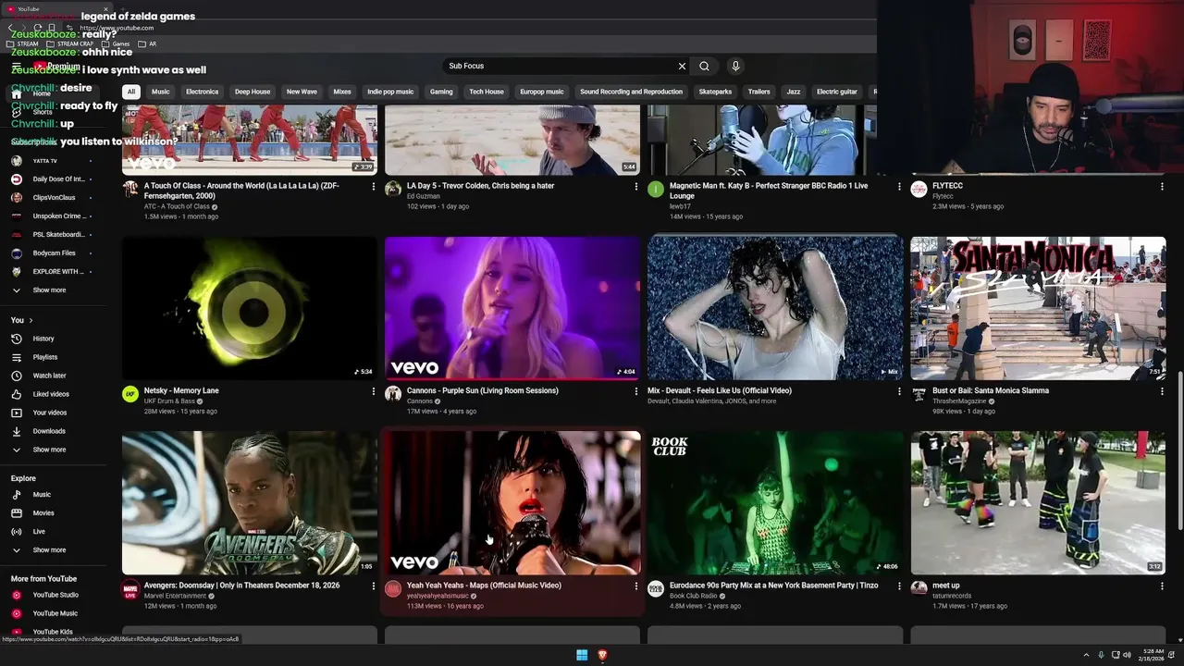Screen dimensions: 1184x666
Task: Play the Santa Monica Slamma thumbnail
Action: 1038,308
